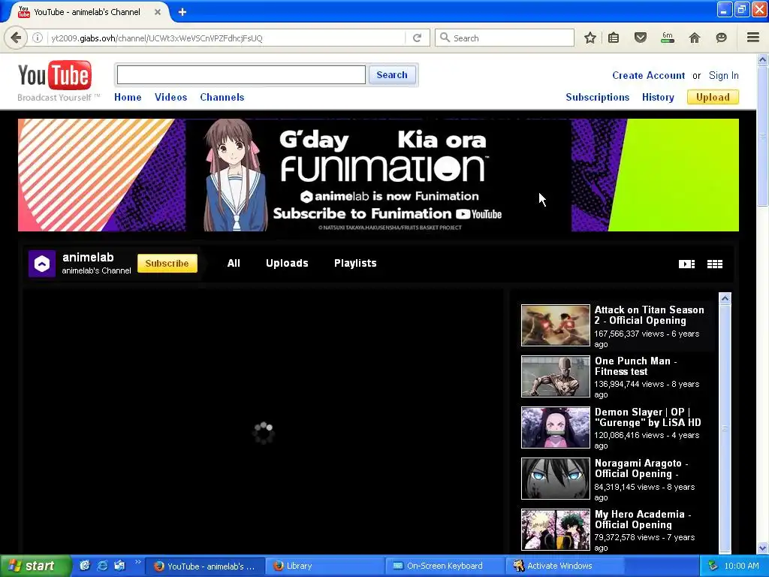
Task: Switch to On-Screen Keyboard taskbar window
Action: [445, 566]
